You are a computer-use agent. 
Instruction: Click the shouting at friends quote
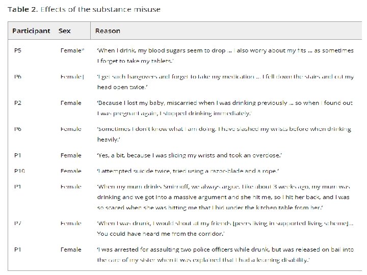225,229
